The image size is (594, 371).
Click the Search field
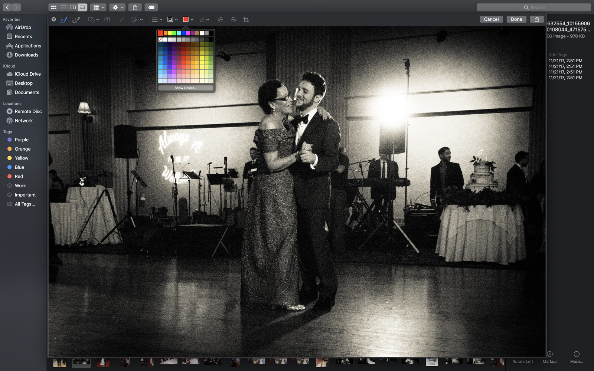533,7
